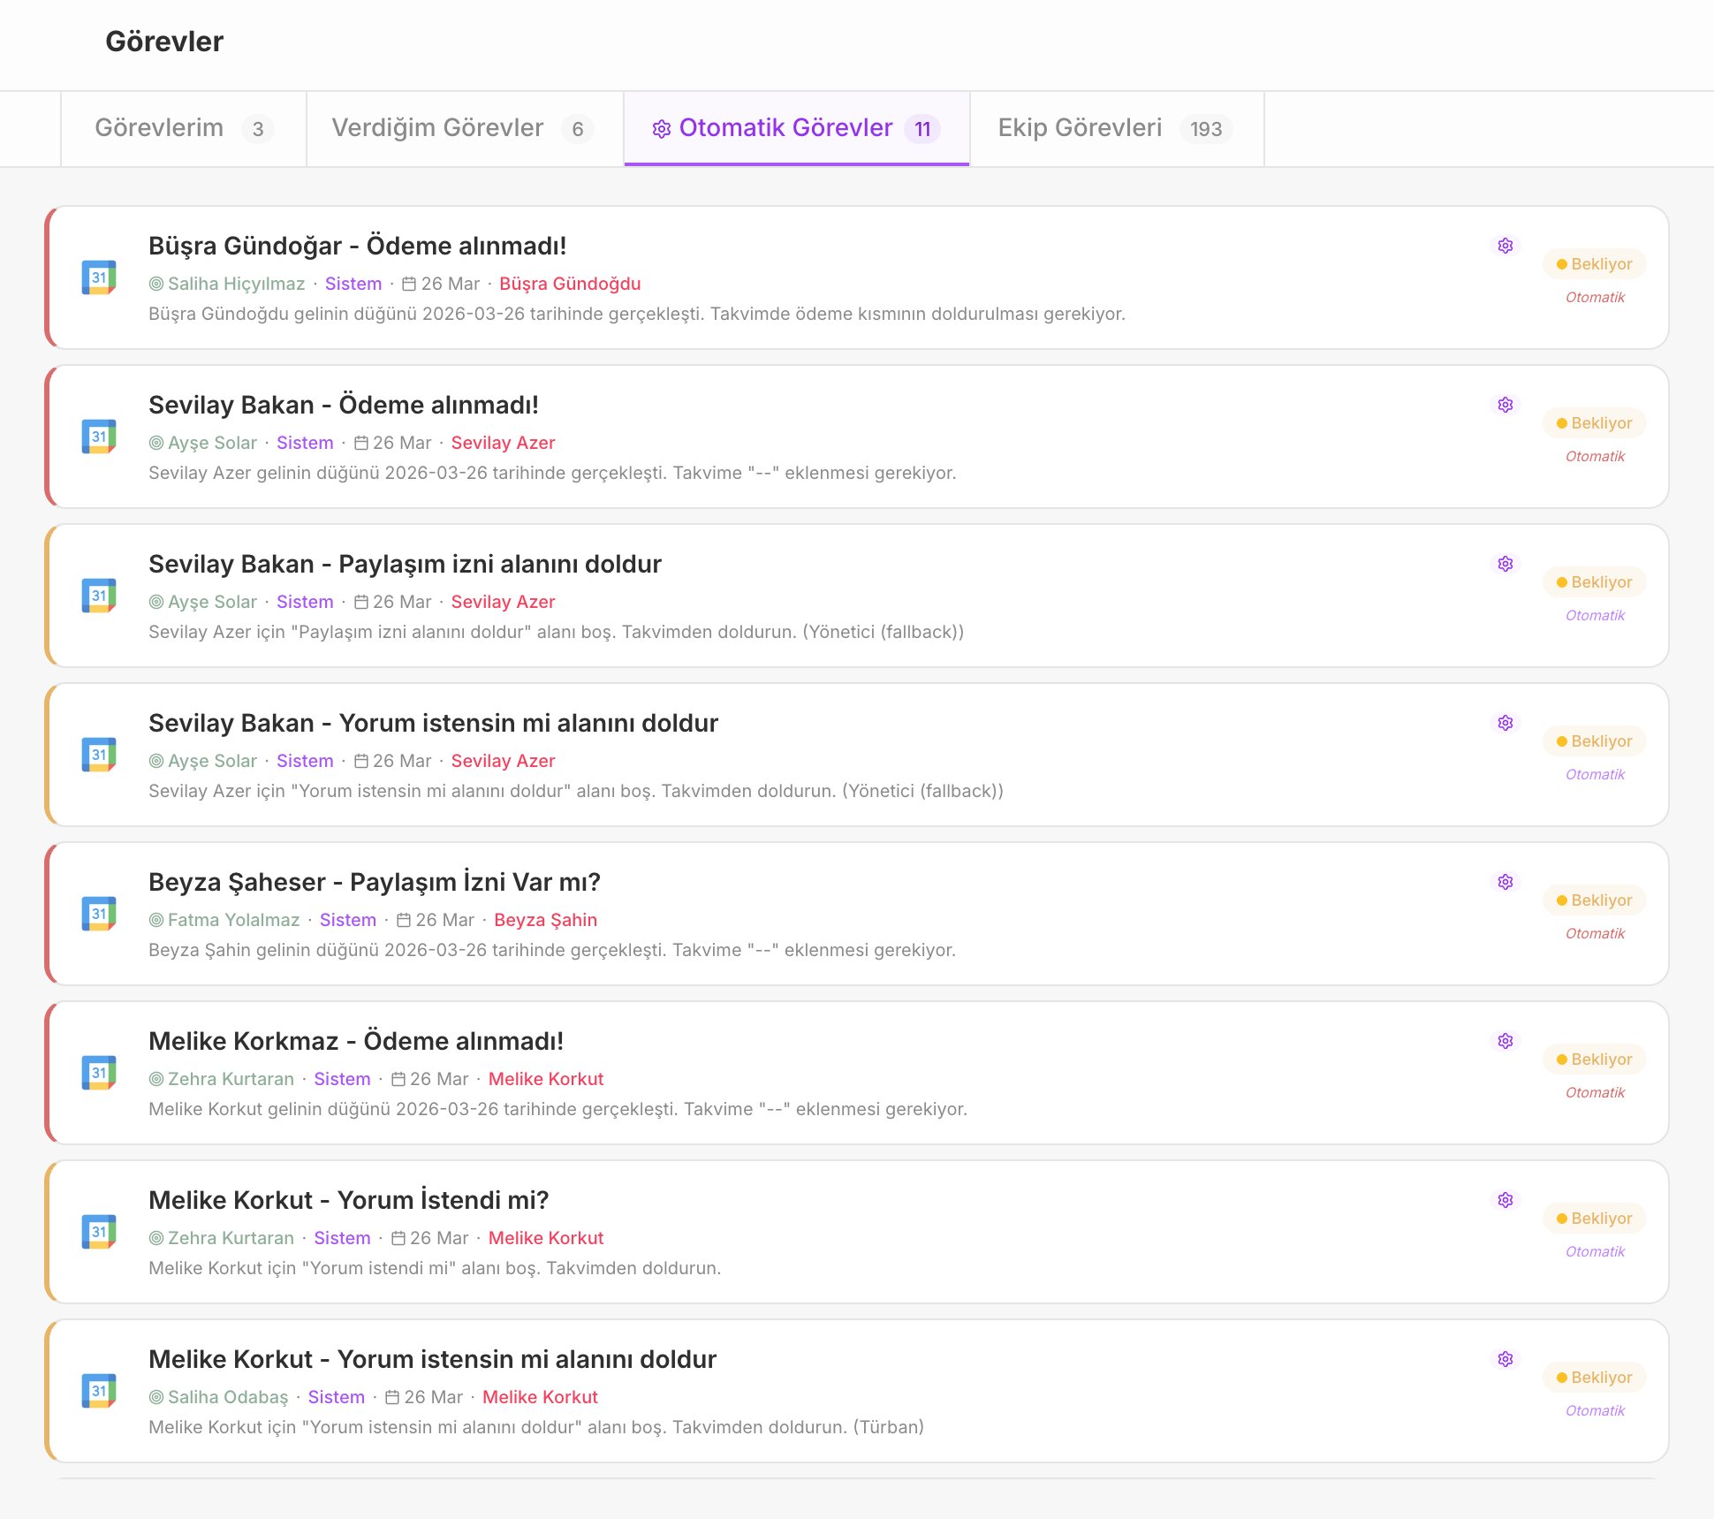This screenshot has height=1519, width=1714.
Task: Click Sistem link in Melike Korkmaz task
Action: pos(342,1079)
